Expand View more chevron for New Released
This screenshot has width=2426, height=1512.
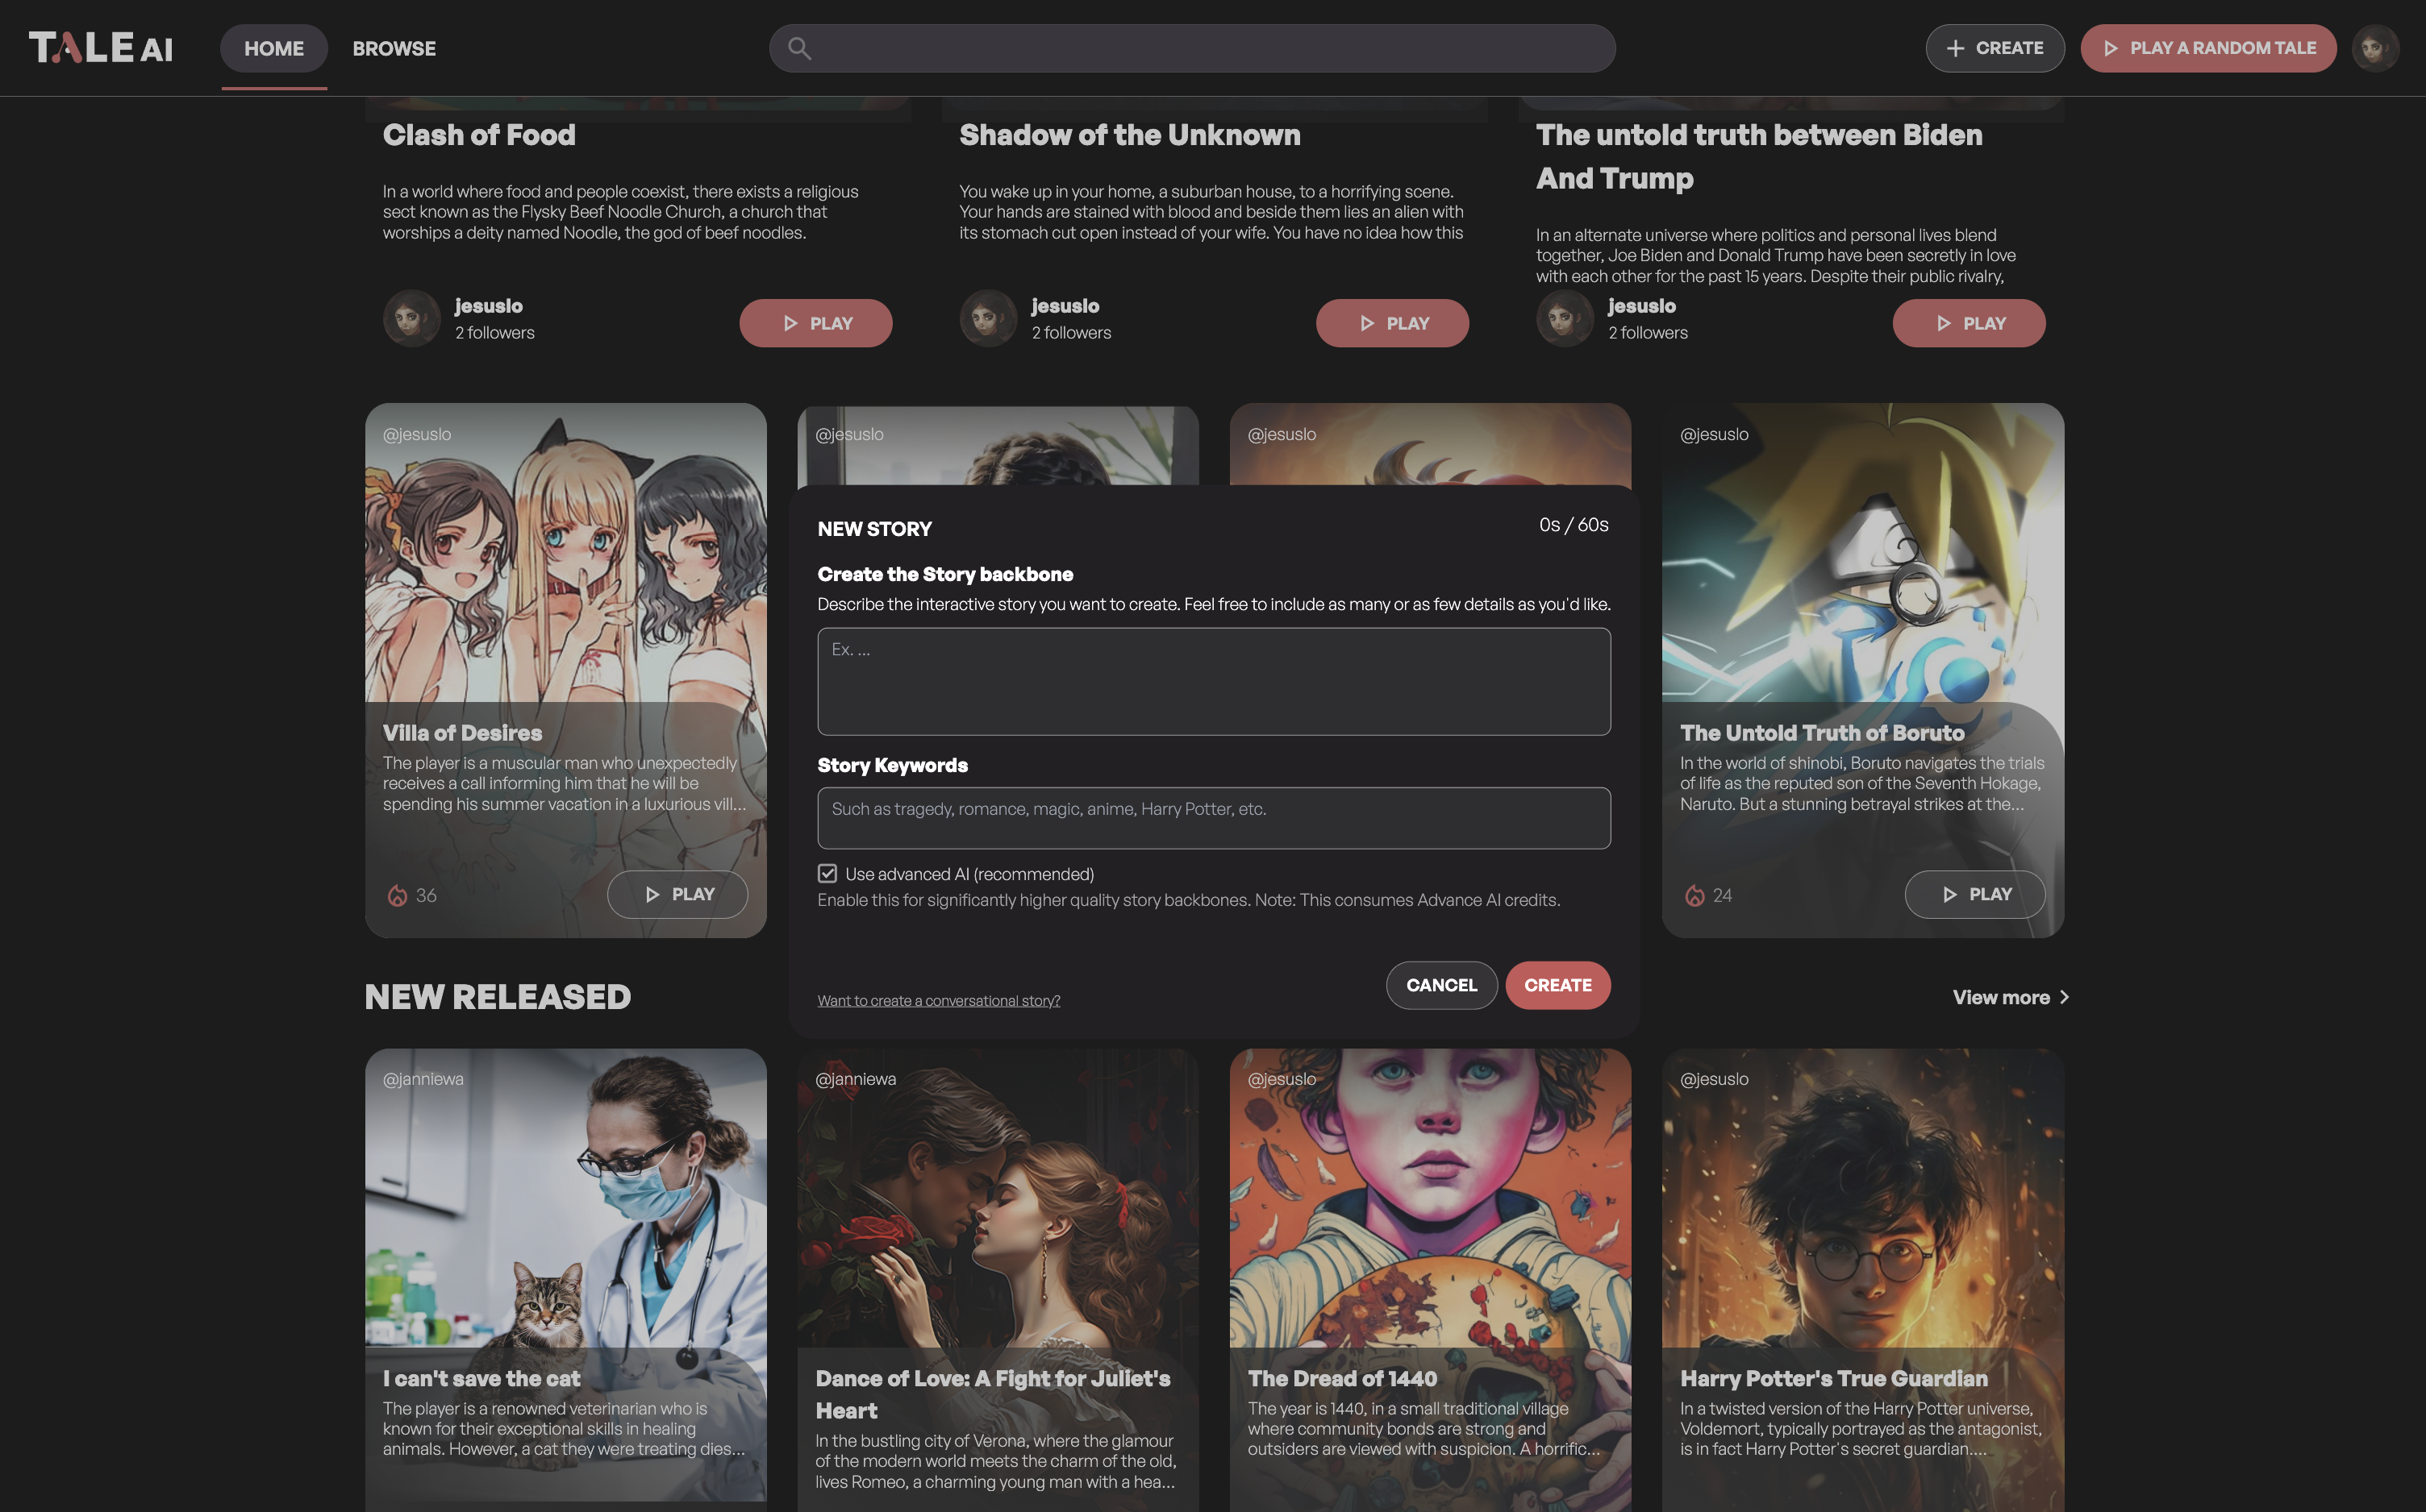pyautogui.click(x=2064, y=997)
